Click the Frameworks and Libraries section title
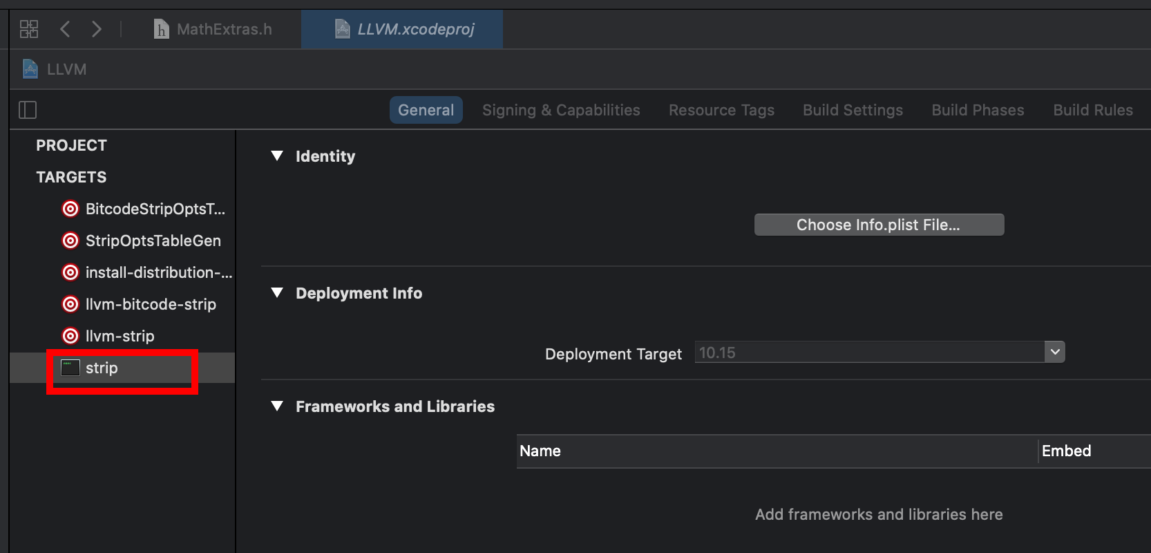This screenshot has height=553, width=1151. pyautogui.click(x=395, y=406)
